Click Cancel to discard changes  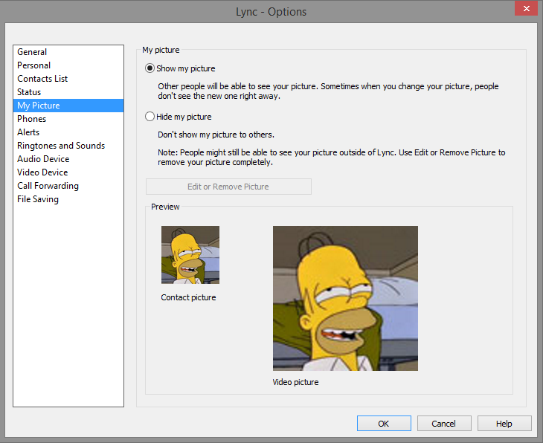[444, 424]
